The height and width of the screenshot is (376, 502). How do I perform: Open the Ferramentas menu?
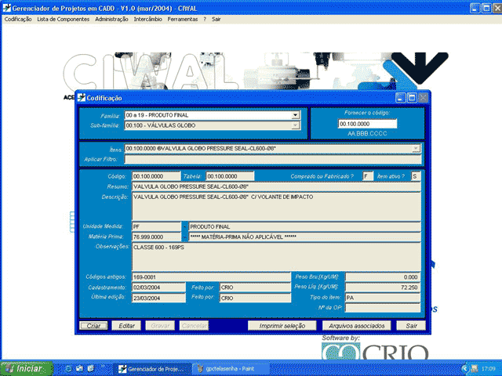(x=184, y=19)
